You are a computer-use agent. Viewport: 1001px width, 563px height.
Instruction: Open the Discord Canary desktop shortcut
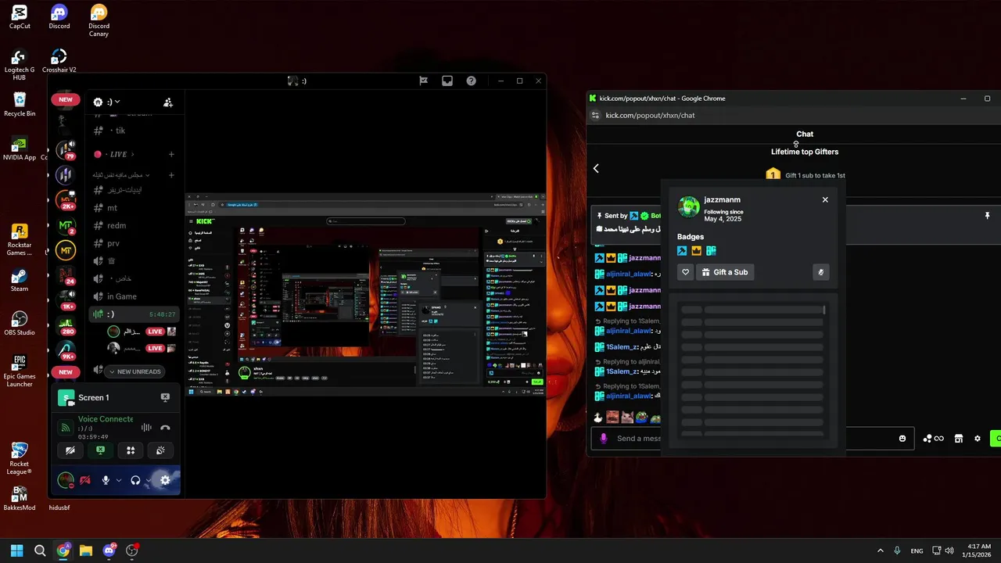pos(99,21)
